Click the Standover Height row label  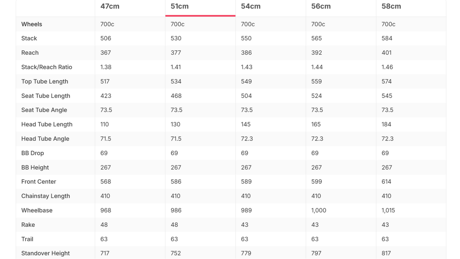pos(46,253)
